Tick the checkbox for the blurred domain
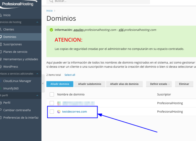The image size is (196, 141). click(x=52, y=103)
